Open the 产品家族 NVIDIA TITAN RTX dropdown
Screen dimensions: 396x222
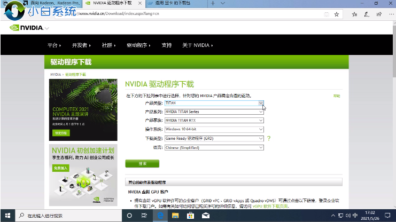coord(214,120)
